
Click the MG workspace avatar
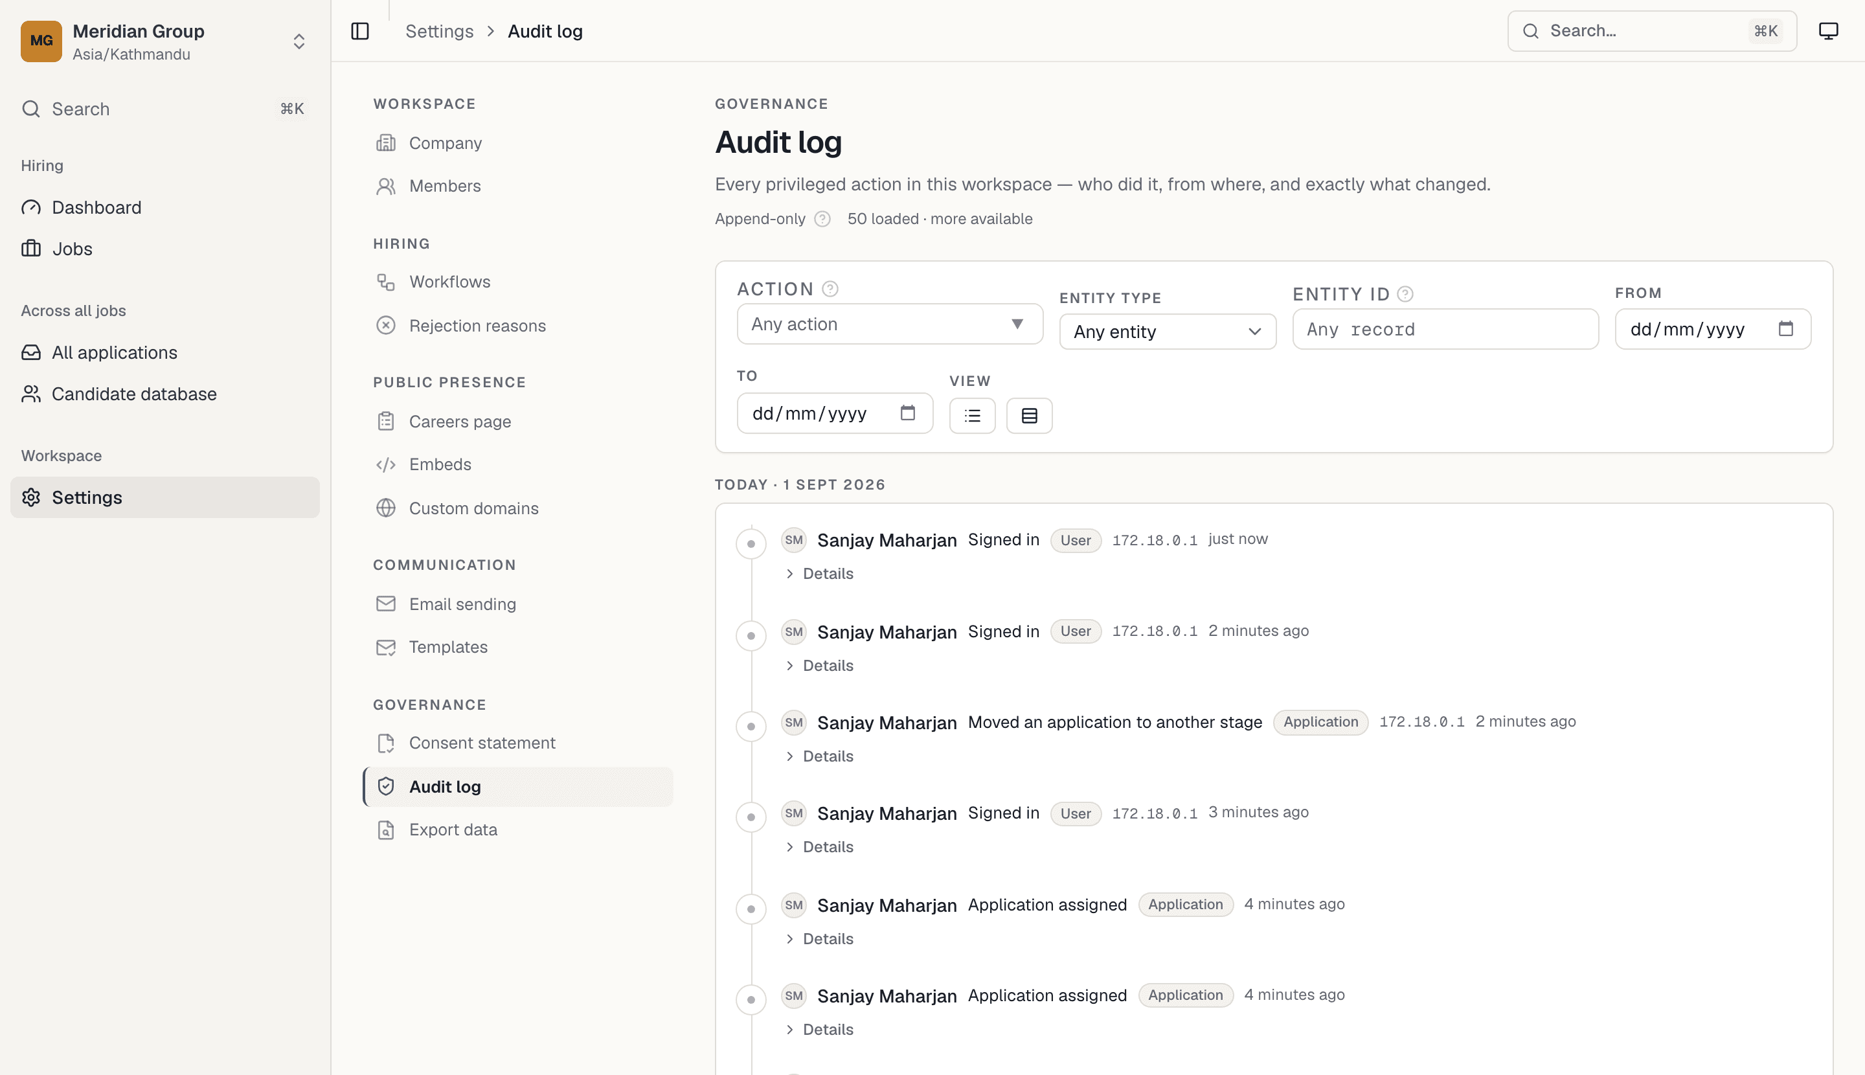[41, 41]
